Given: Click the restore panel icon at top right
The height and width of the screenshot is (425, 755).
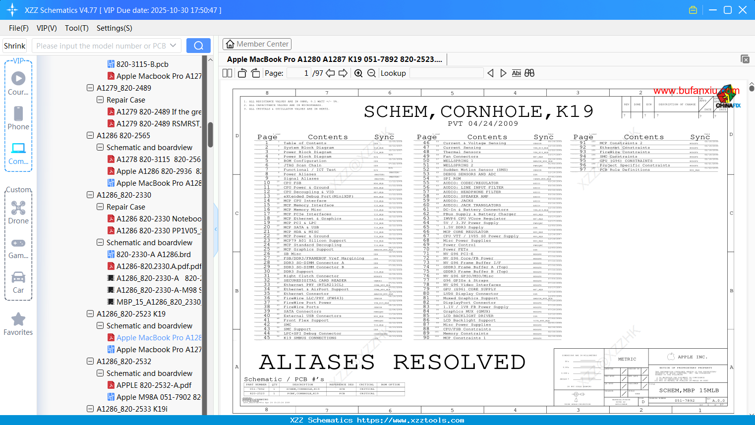Looking at the screenshot, I should (745, 59).
